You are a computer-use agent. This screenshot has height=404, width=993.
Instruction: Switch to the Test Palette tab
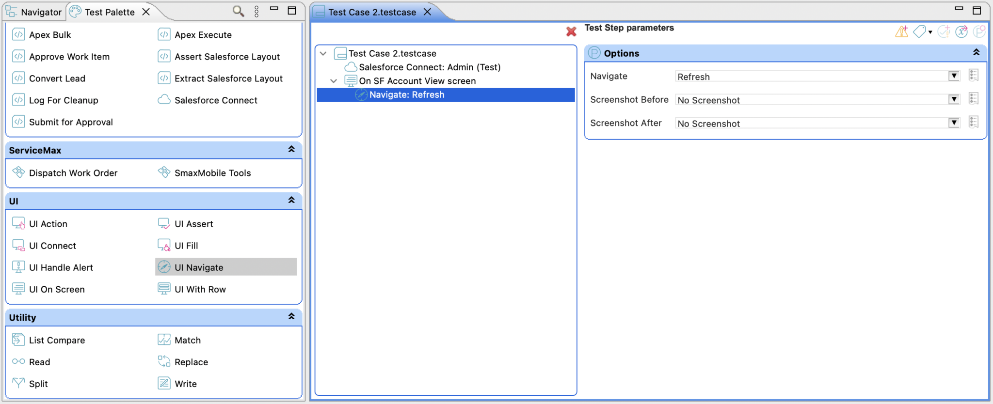(x=110, y=12)
